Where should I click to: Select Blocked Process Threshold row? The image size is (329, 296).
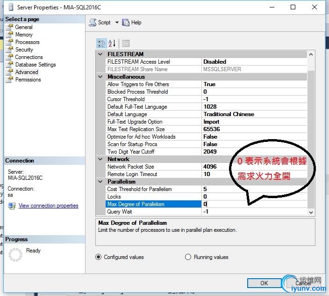(x=206, y=92)
